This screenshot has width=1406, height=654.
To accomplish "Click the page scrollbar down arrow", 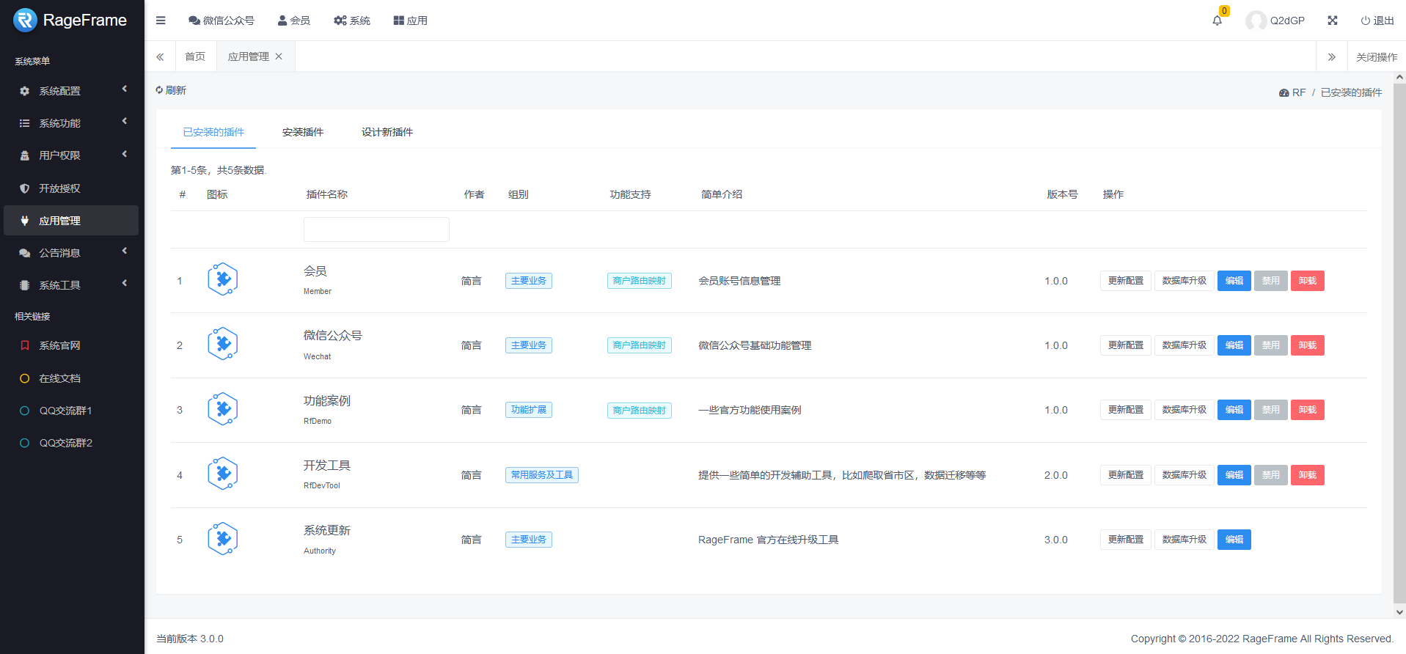I will point(1399,611).
